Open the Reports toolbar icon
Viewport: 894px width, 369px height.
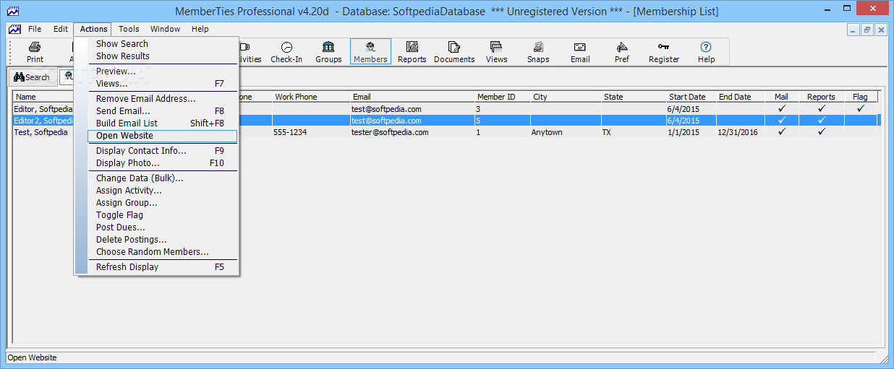tap(412, 52)
